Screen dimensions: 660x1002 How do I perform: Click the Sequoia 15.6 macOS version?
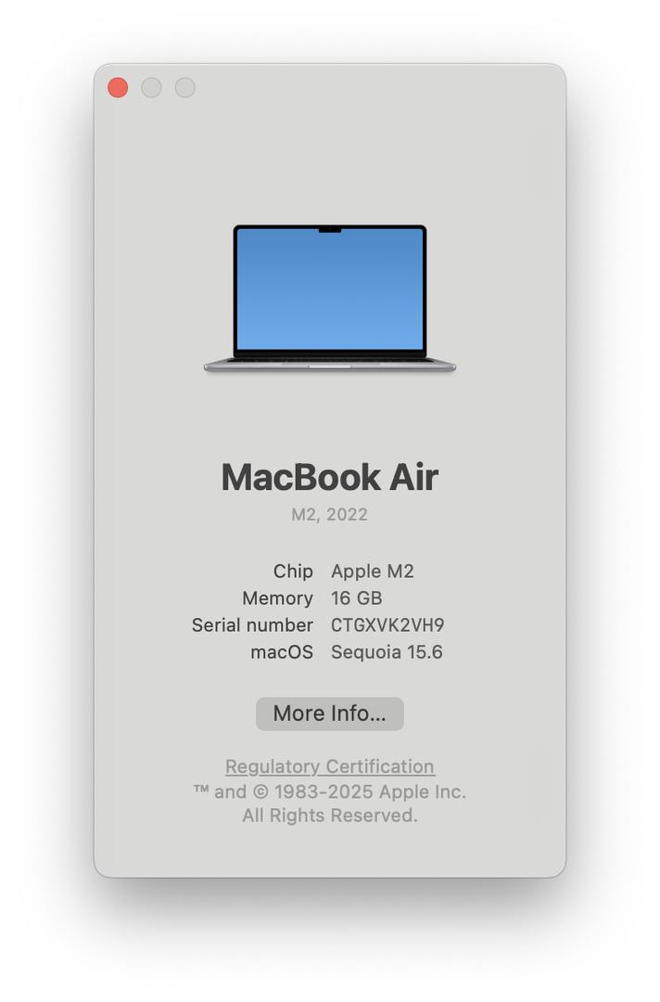pos(387,652)
